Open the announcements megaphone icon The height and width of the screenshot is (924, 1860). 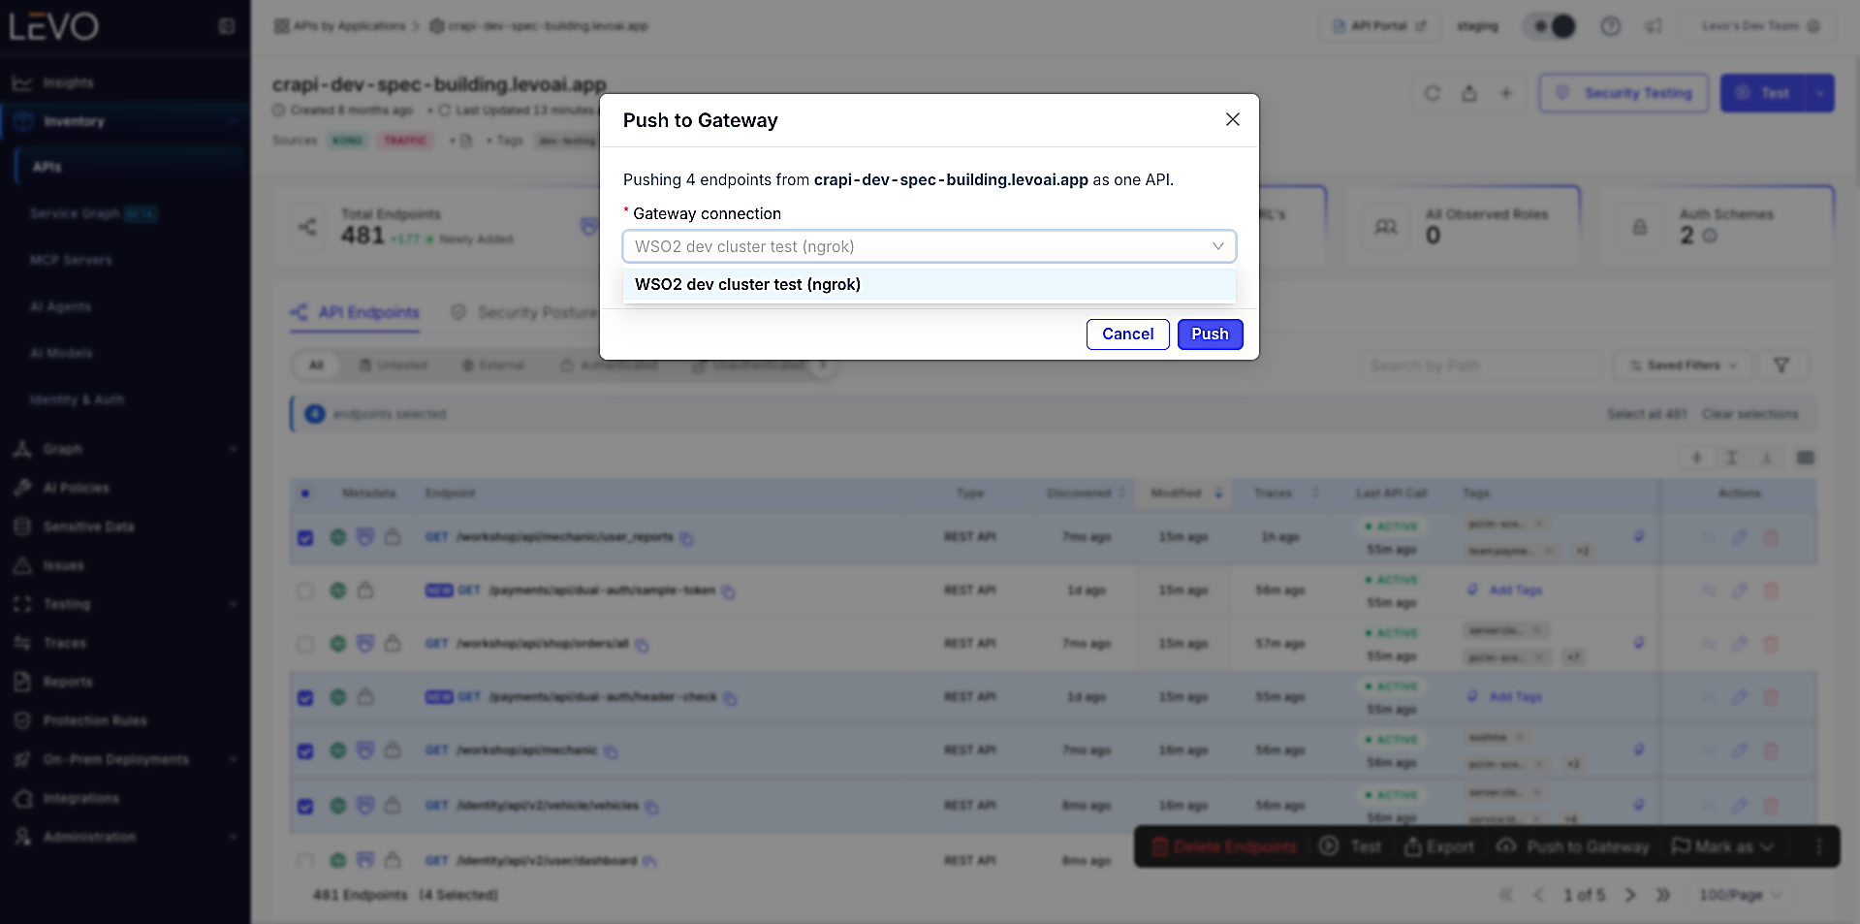pos(1653,26)
